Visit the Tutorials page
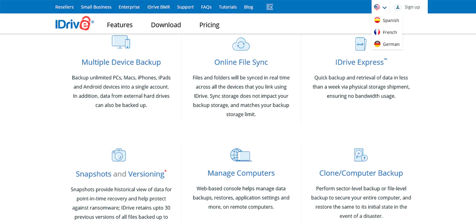This screenshot has height=223, width=476. coord(228,7)
